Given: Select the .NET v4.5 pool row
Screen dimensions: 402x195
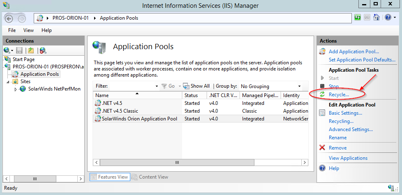Looking at the screenshot, I should point(201,103).
